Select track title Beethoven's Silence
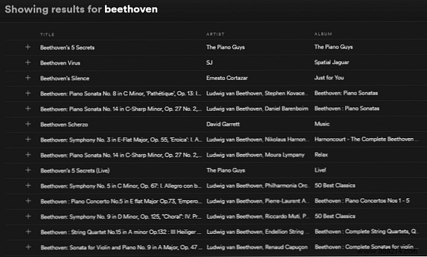The image size is (427, 257). pyautogui.click(x=65, y=78)
